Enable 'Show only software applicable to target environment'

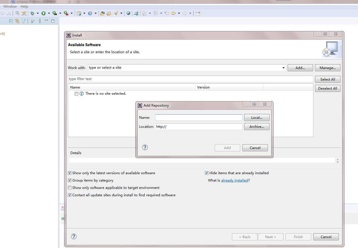[x=70, y=188]
